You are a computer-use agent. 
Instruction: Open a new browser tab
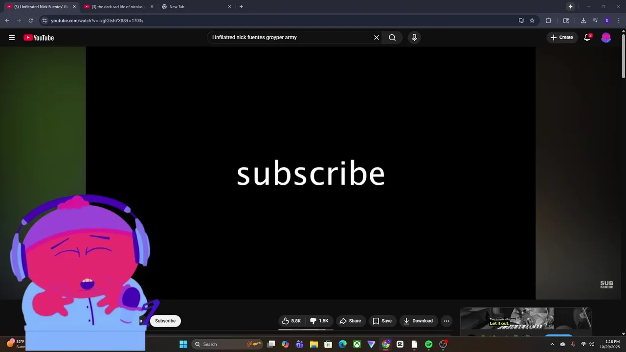[241, 7]
